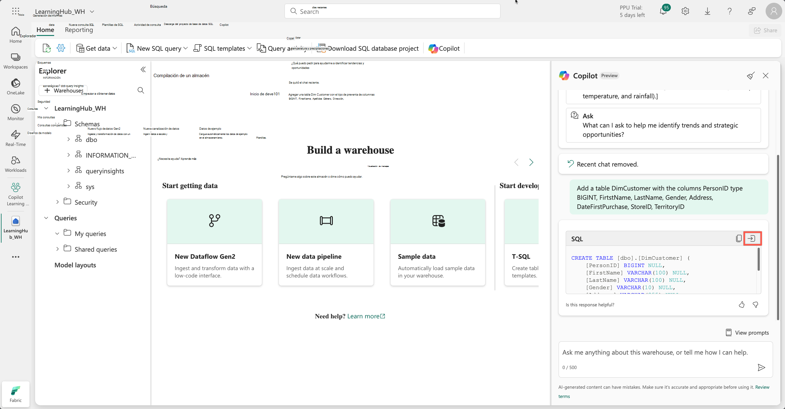Click the top Search box

pyautogui.click(x=392, y=11)
